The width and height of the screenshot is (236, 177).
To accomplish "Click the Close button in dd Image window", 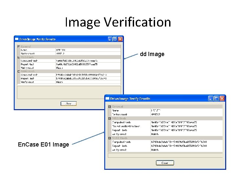I will point(69,104).
